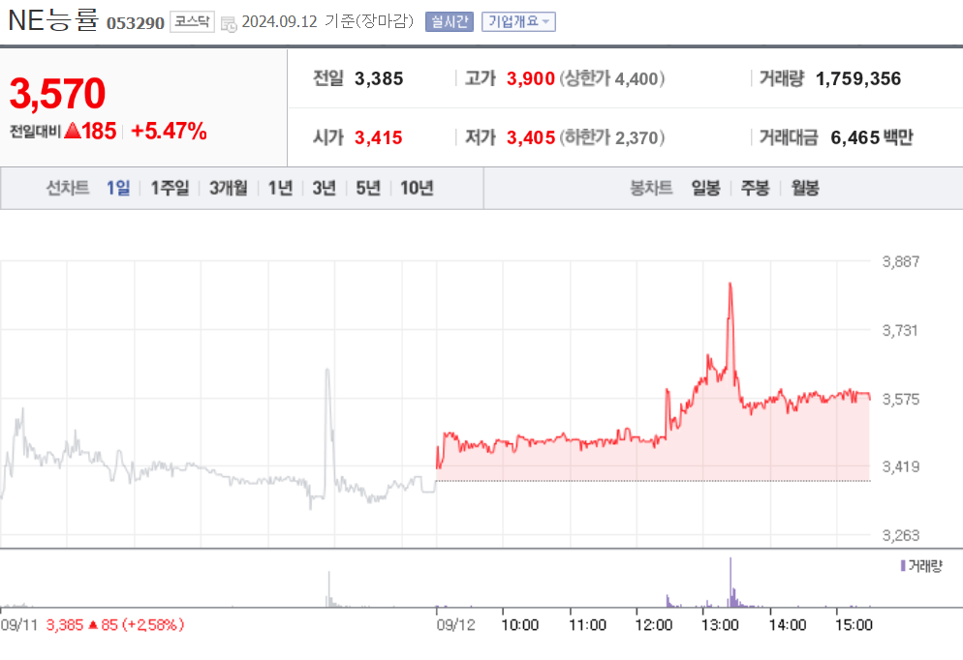Click the 3,887 price axis label
The width and height of the screenshot is (963, 660).
coord(900,262)
